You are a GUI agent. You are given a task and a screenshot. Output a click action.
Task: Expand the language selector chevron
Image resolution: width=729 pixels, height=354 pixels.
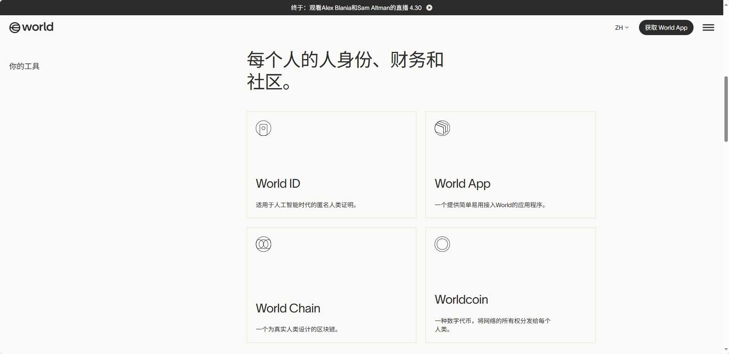(628, 27)
